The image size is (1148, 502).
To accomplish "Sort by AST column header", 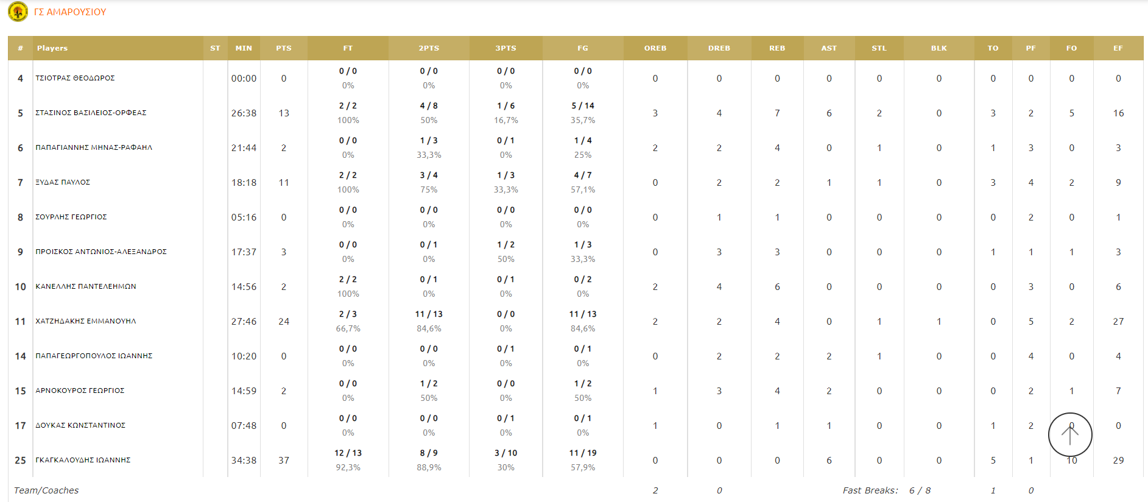I will [829, 48].
